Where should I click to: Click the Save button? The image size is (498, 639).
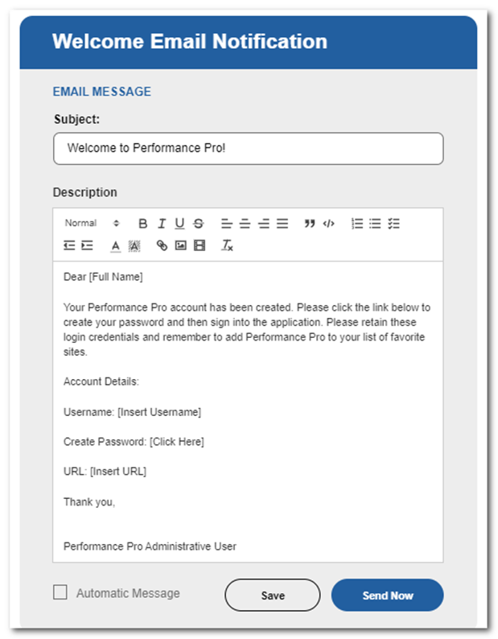[x=272, y=595]
